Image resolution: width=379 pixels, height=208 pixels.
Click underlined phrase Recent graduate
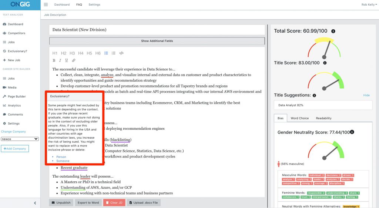point(74,168)
